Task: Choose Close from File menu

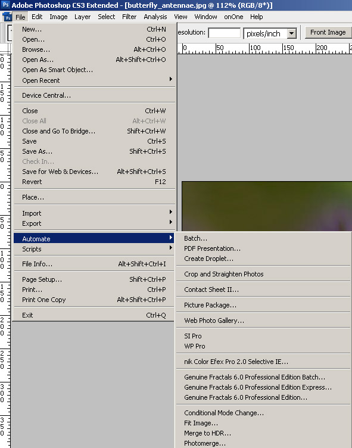Action: (x=94, y=111)
